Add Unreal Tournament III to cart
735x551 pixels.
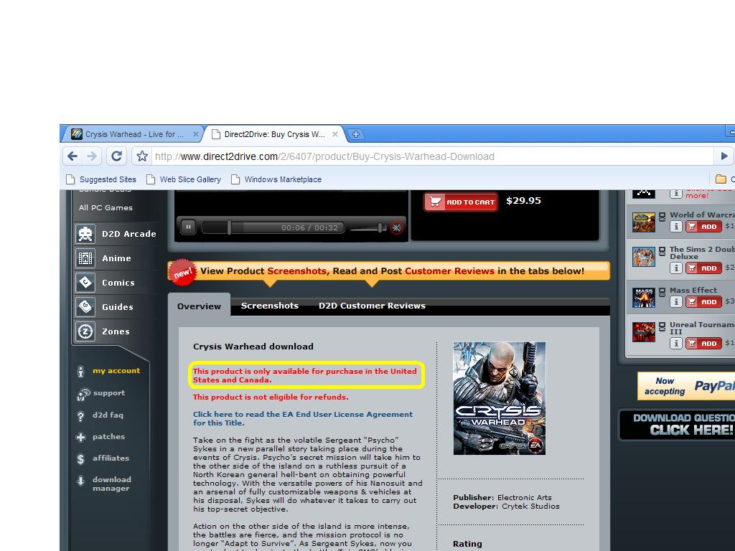pos(703,344)
